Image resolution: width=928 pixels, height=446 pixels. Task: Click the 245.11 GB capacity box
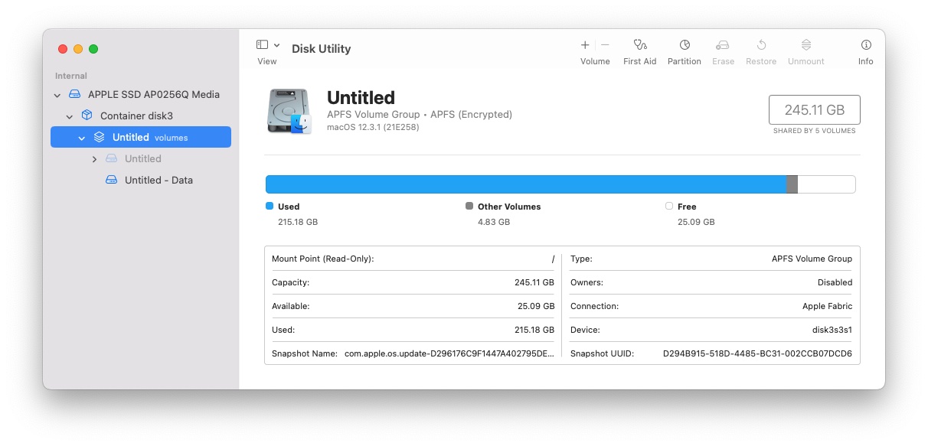coord(814,110)
